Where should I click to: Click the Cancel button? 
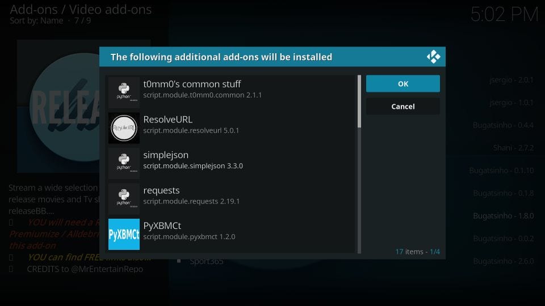403,107
